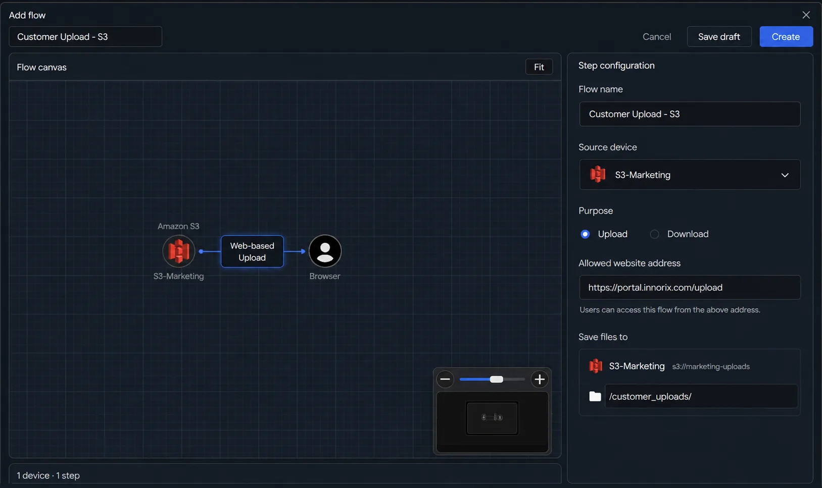The width and height of the screenshot is (822, 488).
Task: Click S3 icon in Source device field
Action: click(598, 175)
